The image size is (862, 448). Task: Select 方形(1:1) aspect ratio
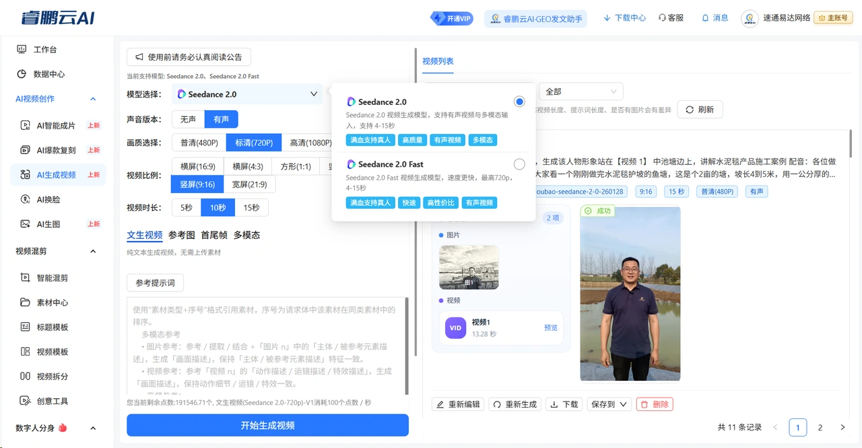click(x=296, y=166)
